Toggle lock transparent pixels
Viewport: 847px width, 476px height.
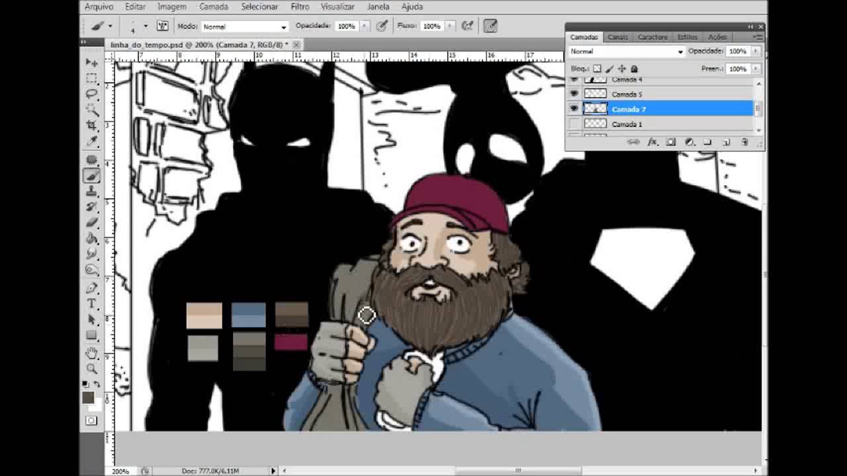coord(598,69)
